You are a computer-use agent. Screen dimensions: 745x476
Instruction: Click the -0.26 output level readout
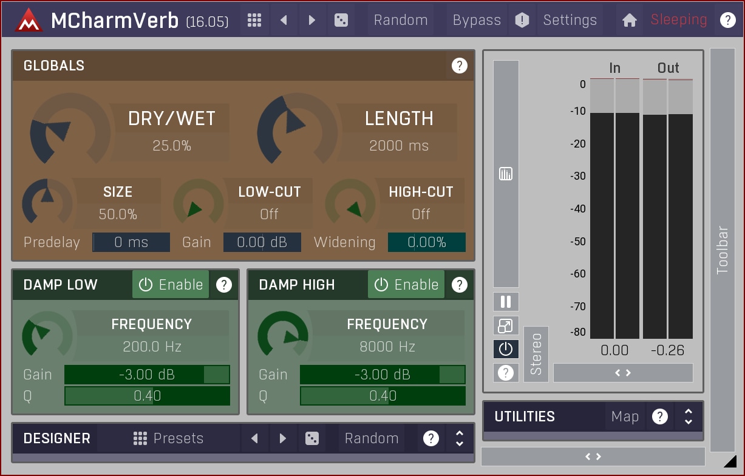(667, 350)
